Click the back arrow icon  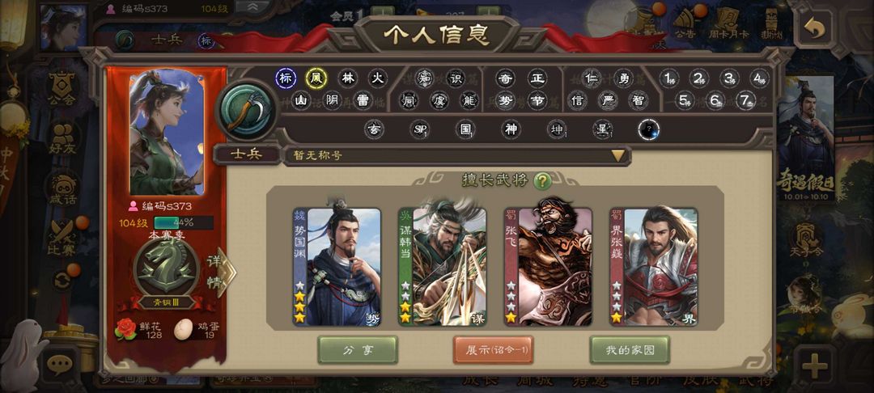click(x=814, y=27)
